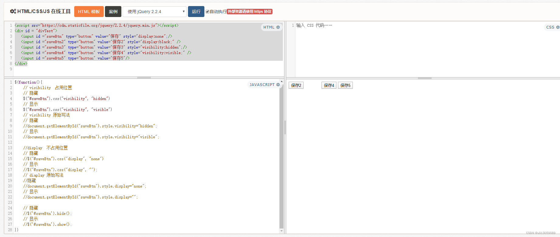Run the code with 运行 button
Screen dimensions: 560x237
(x=196, y=12)
